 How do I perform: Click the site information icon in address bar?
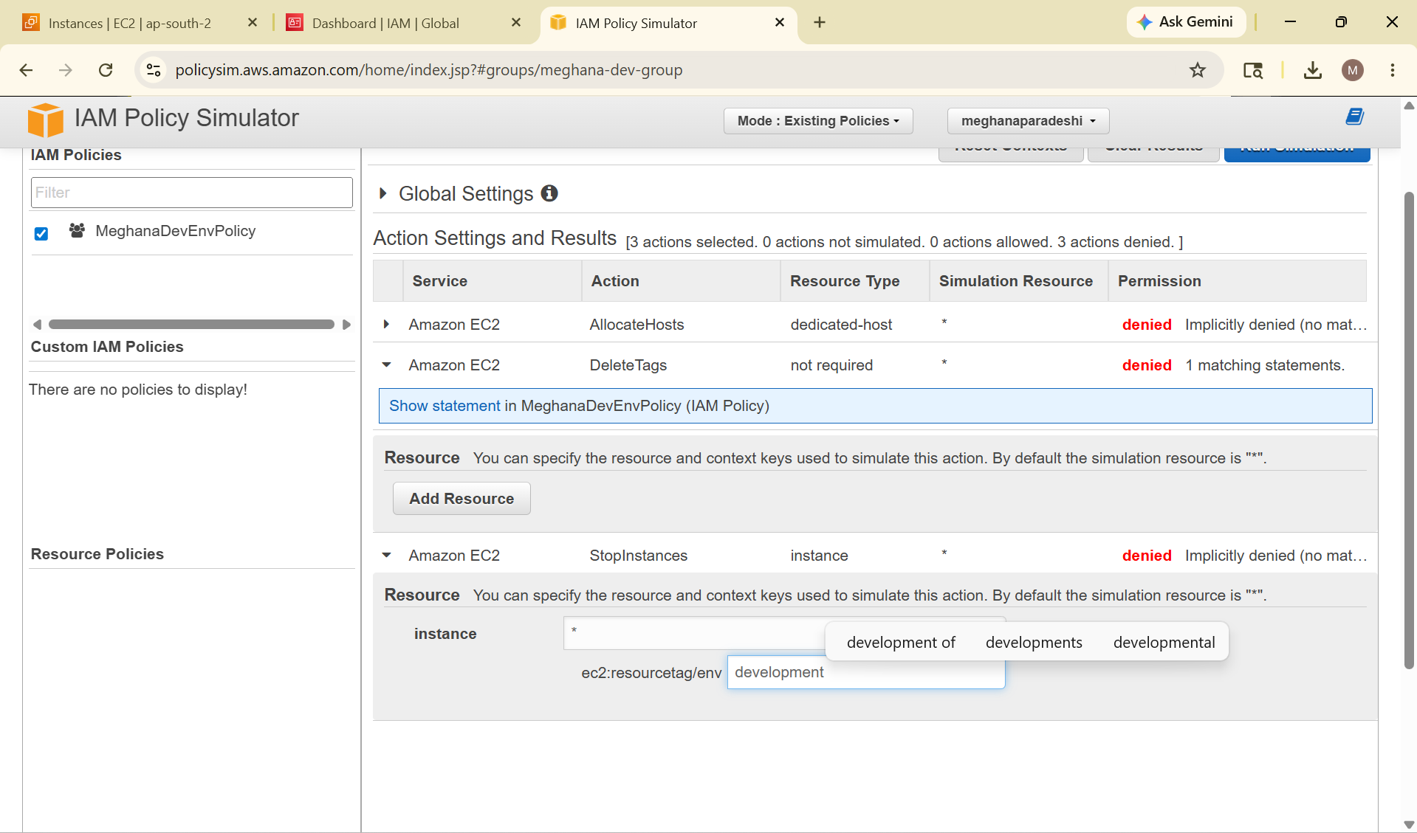(x=154, y=70)
